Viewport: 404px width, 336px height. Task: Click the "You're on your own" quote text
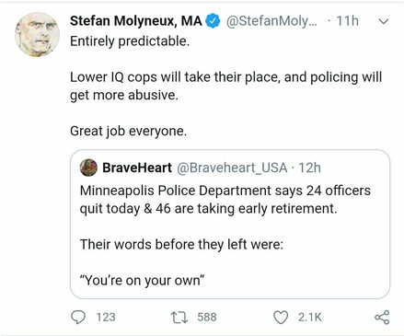point(142,280)
